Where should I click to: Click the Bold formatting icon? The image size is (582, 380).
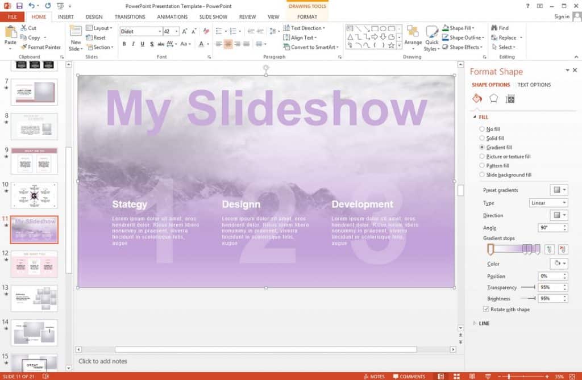click(x=124, y=44)
